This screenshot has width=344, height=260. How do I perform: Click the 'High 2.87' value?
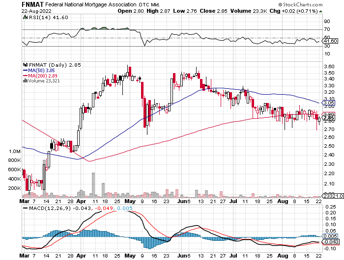[x=158, y=11]
